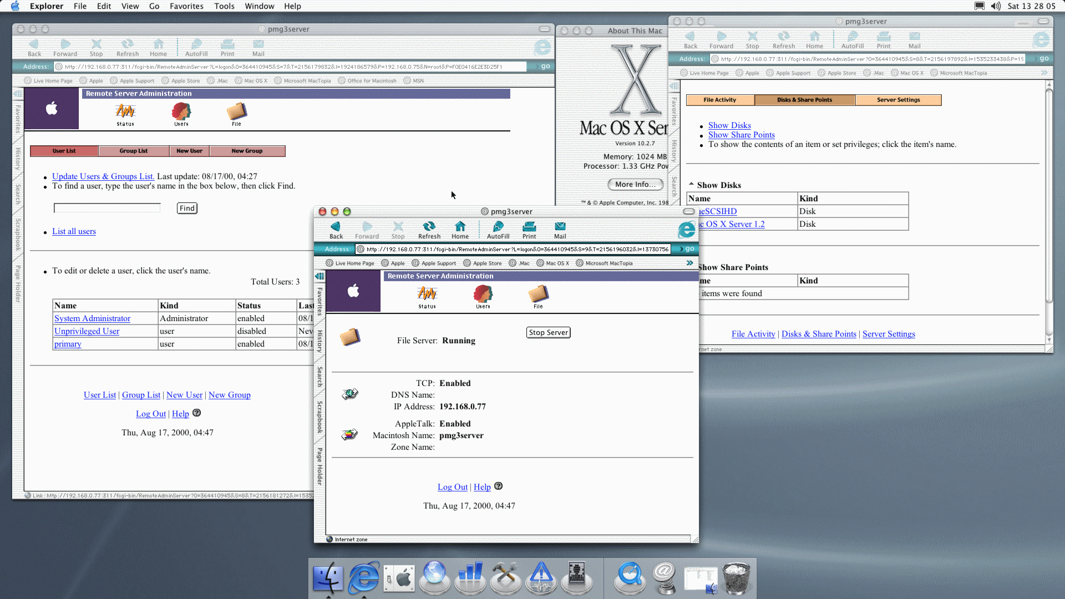1065x599 pixels.
Task: Open the Window menu
Action: tap(260, 6)
